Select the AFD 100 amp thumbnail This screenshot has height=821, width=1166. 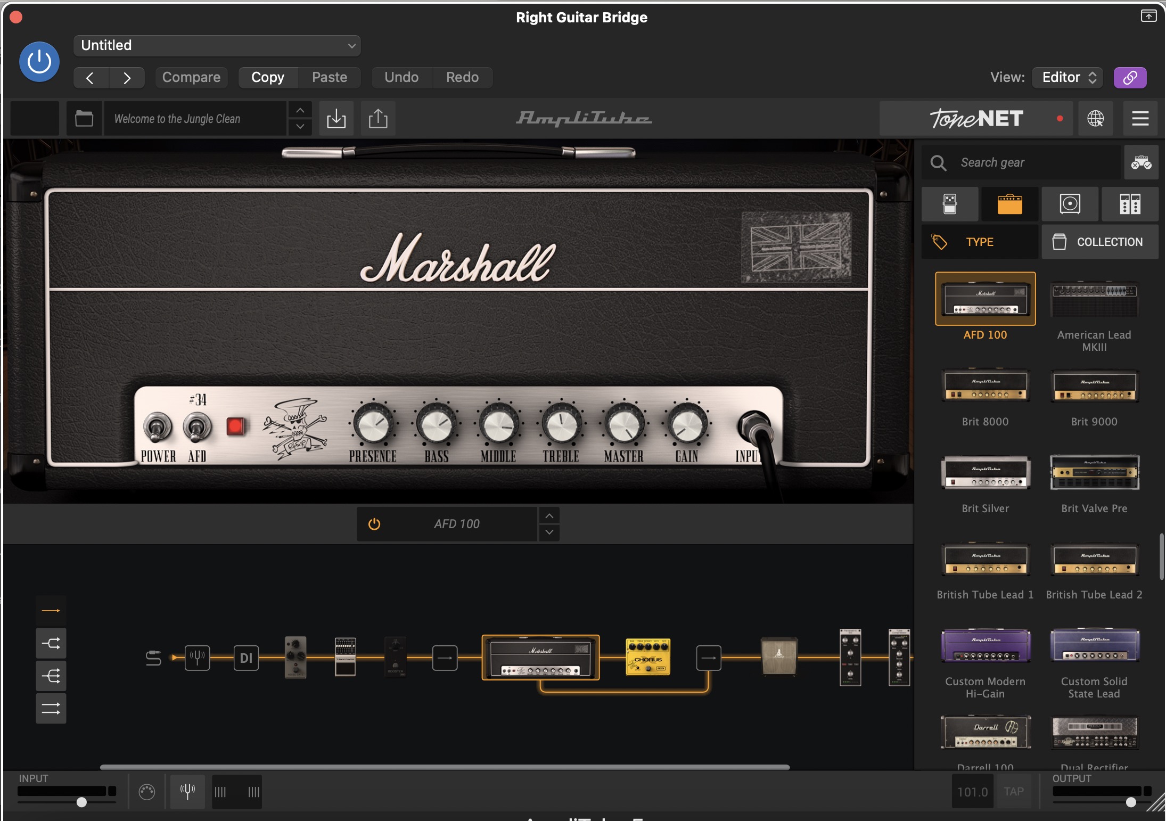(x=986, y=299)
